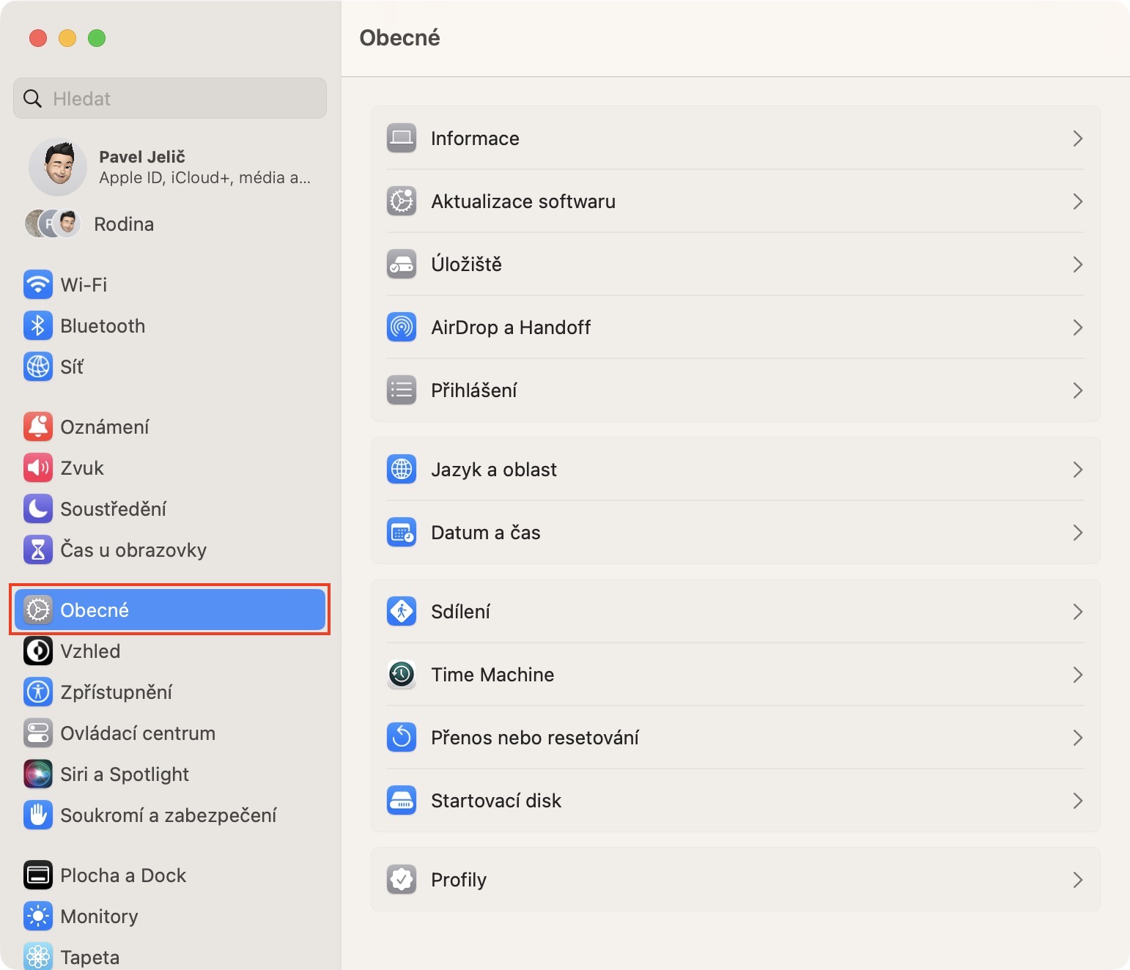Screen dimensions: 1130x970
Task: Click the Úložiště storage drive icon
Action: [x=402, y=264]
